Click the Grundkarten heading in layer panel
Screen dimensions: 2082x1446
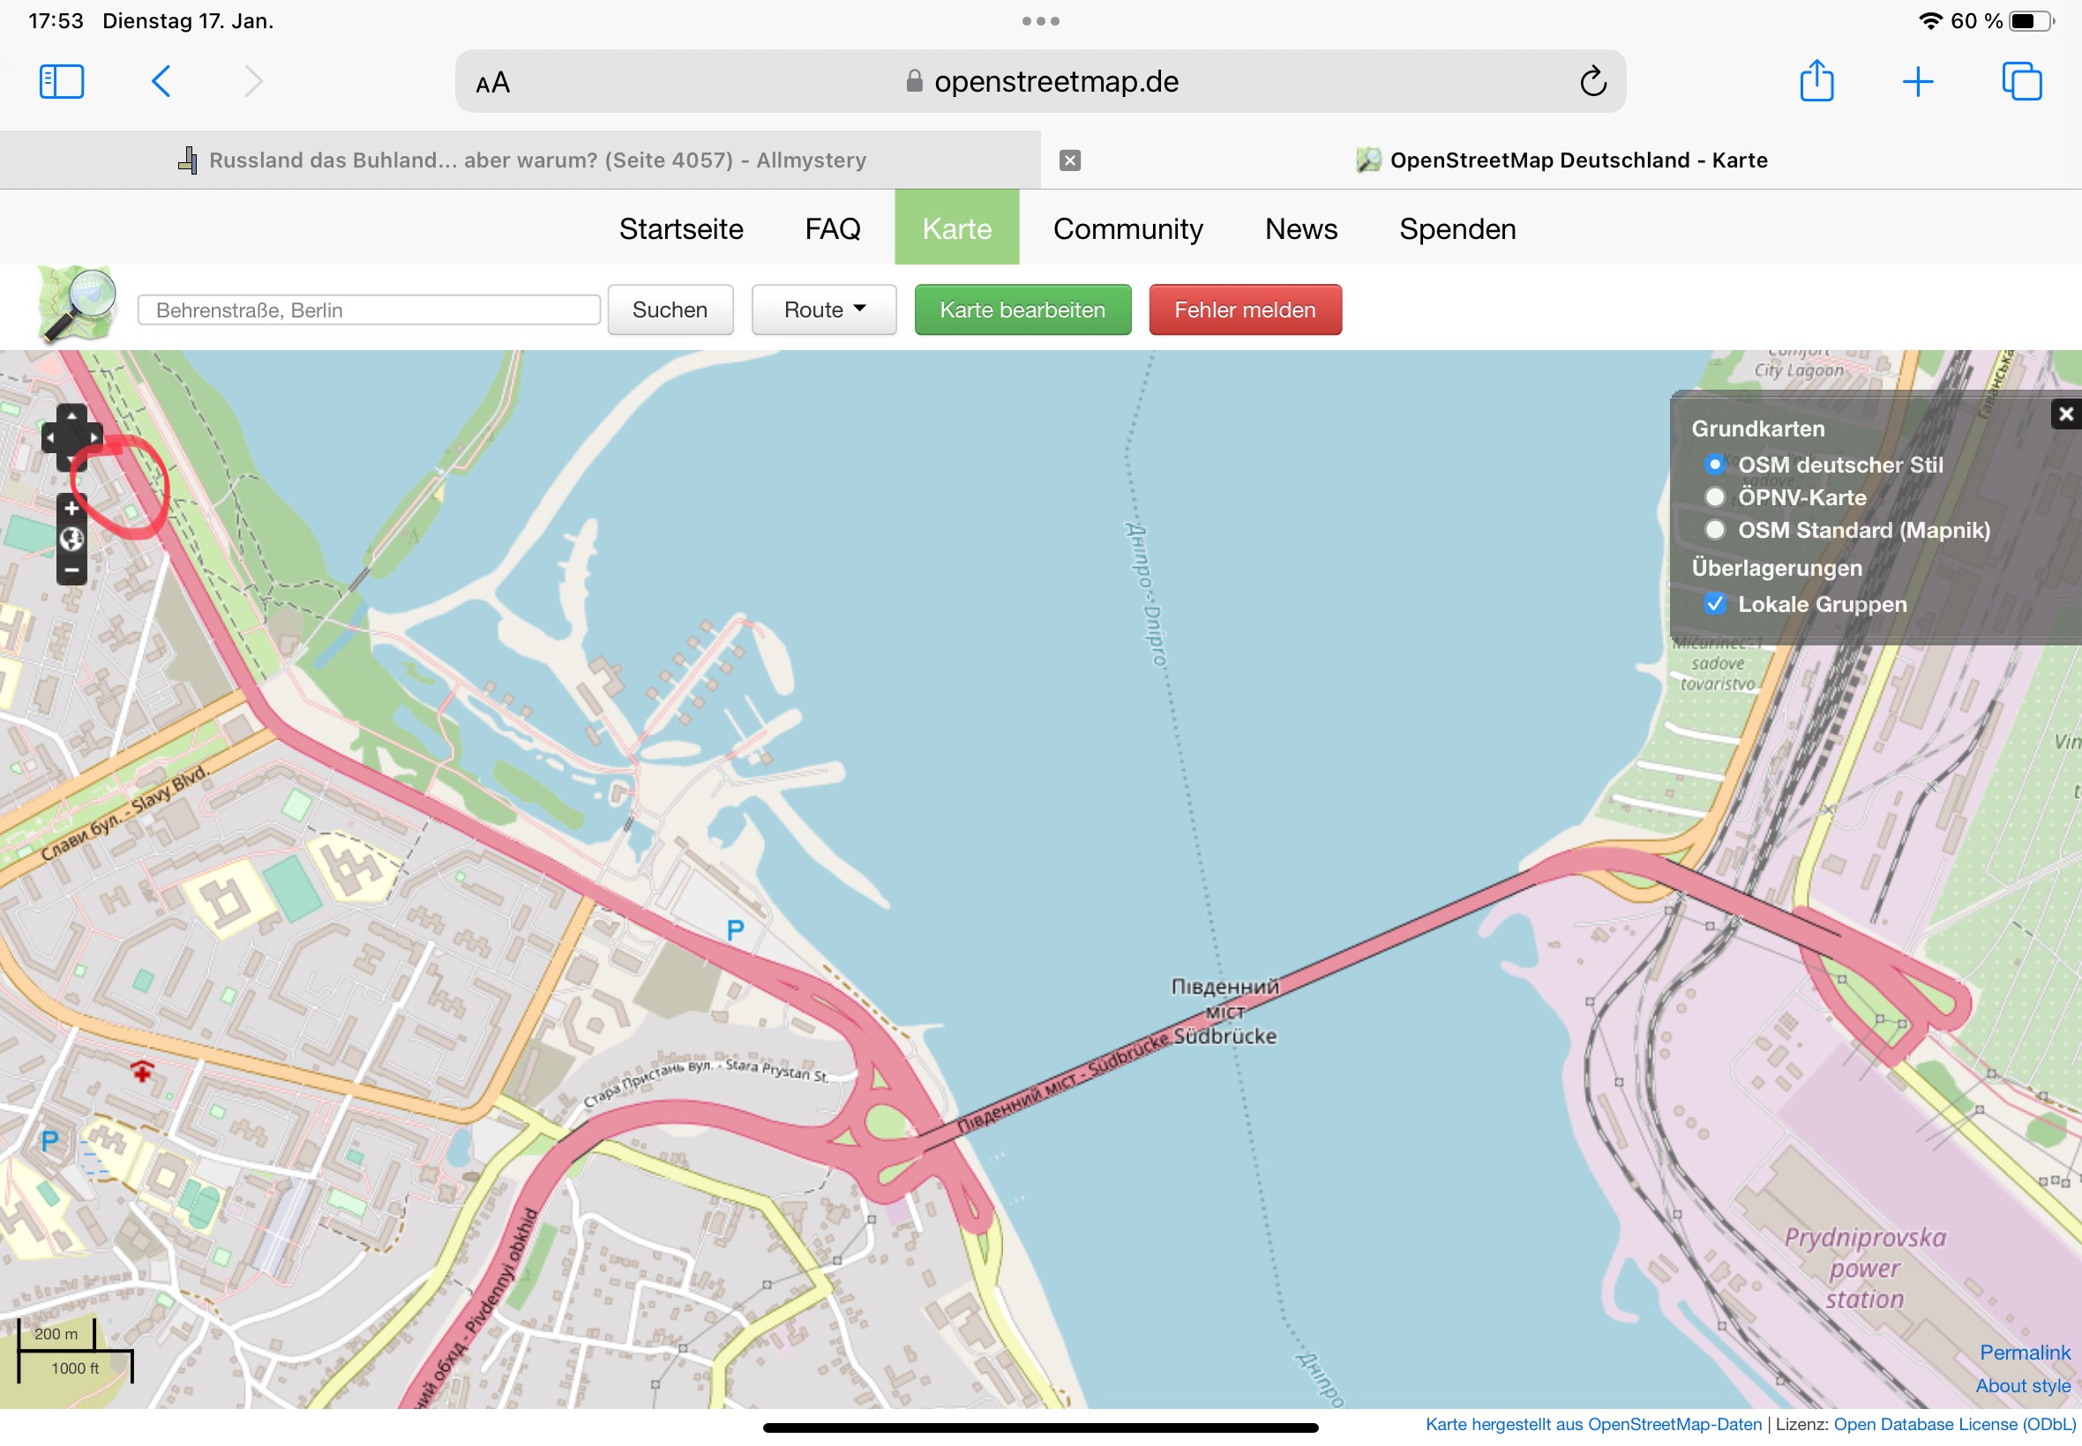pyautogui.click(x=1757, y=429)
